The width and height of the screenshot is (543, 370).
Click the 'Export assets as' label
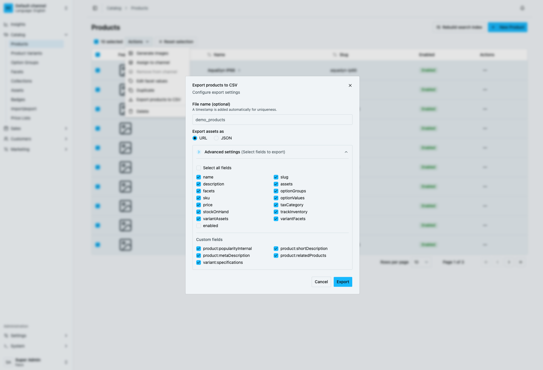(x=208, y=131)
